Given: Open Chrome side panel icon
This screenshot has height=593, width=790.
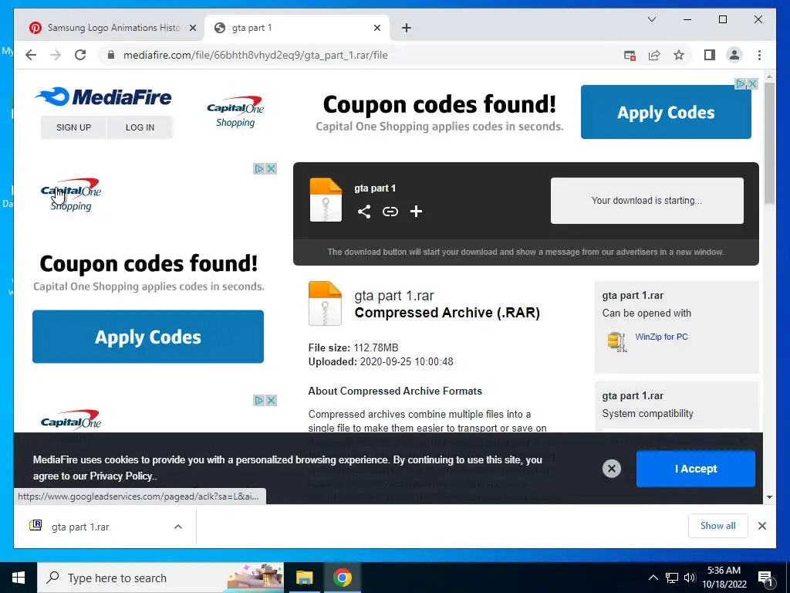Looking at the screenshot, I should [x=710, y=55].
